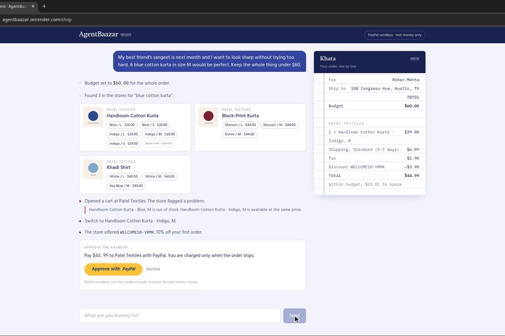Click the WELCOME10-VRMK offer line
Image resolution: width=505 pixels, height=336 pixels.
143,232
